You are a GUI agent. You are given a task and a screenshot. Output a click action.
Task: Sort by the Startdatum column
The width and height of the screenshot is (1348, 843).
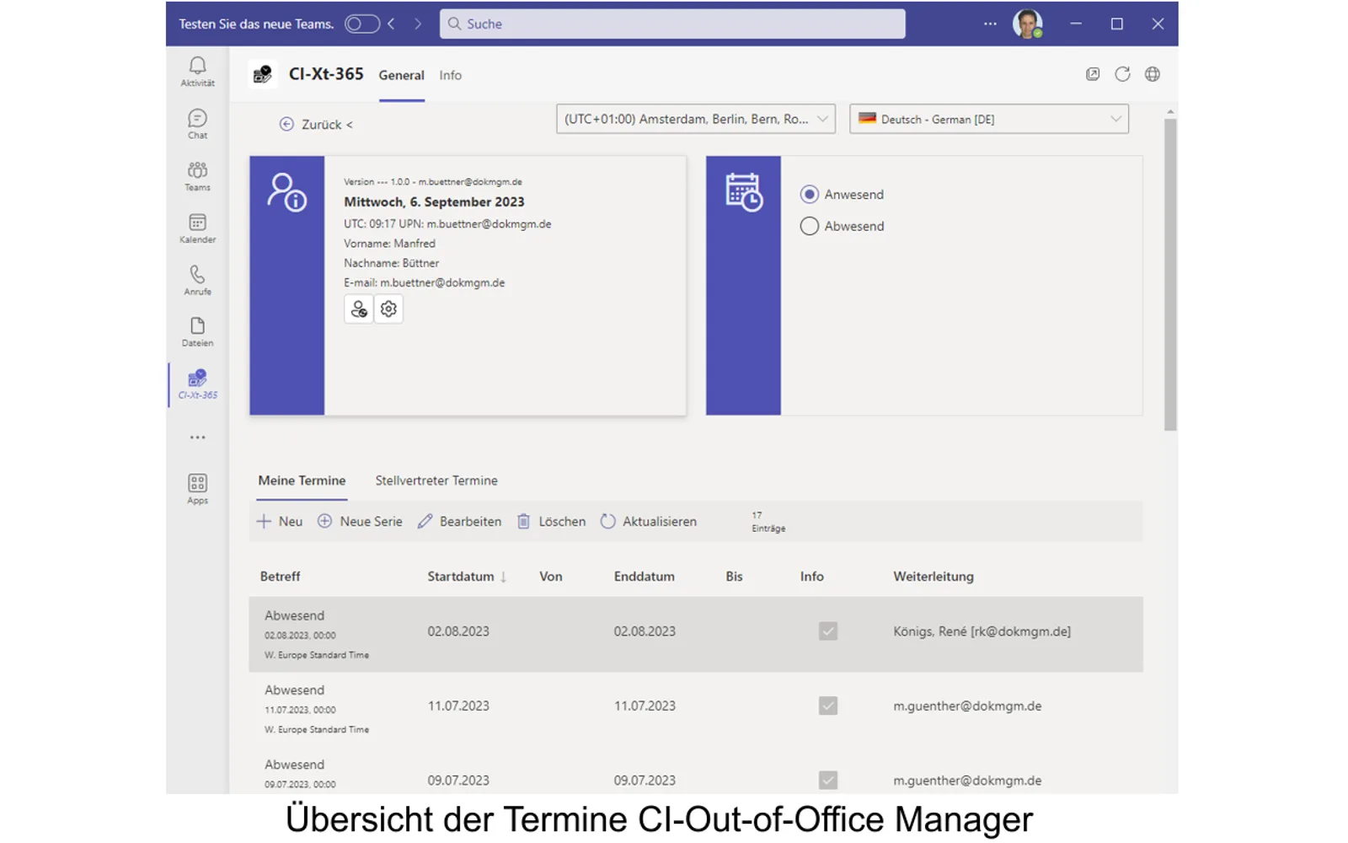[467, 577]
